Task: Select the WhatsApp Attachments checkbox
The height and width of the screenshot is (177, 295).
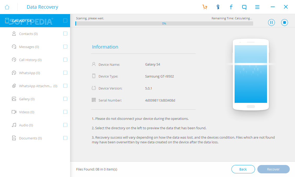Action: coord(65,86)
